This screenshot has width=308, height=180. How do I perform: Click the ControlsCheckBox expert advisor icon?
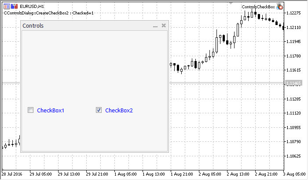click(279, 7)
